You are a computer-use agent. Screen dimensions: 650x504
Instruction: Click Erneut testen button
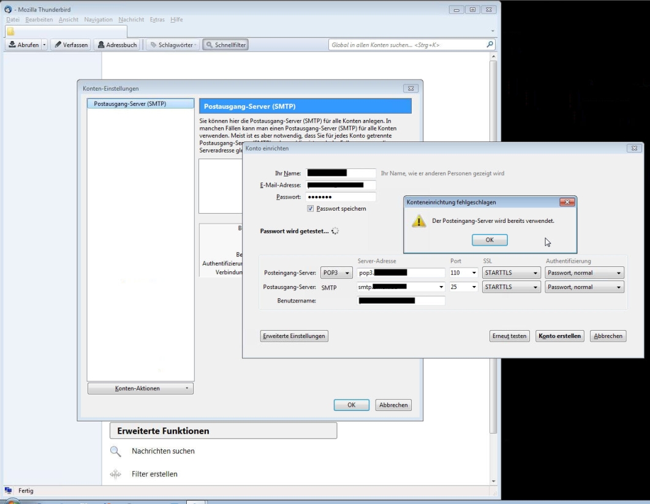pyautogui.click(x=509, y=336)
